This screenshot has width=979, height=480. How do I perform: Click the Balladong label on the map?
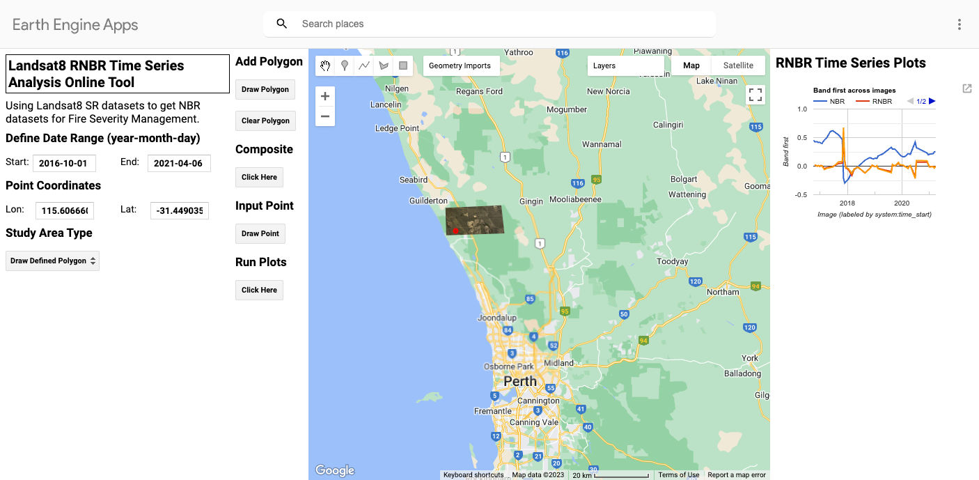point(743,373)
